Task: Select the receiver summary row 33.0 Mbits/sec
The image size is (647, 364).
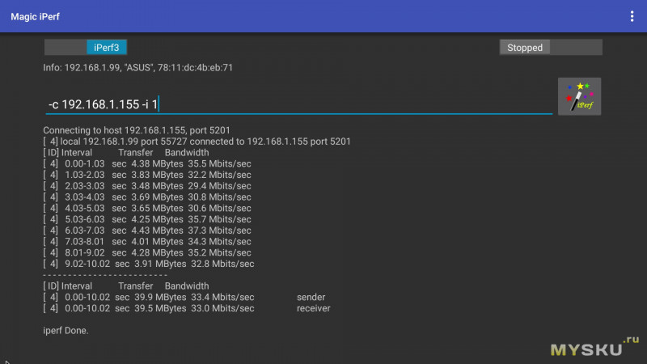Action: (x=187, y=309)
